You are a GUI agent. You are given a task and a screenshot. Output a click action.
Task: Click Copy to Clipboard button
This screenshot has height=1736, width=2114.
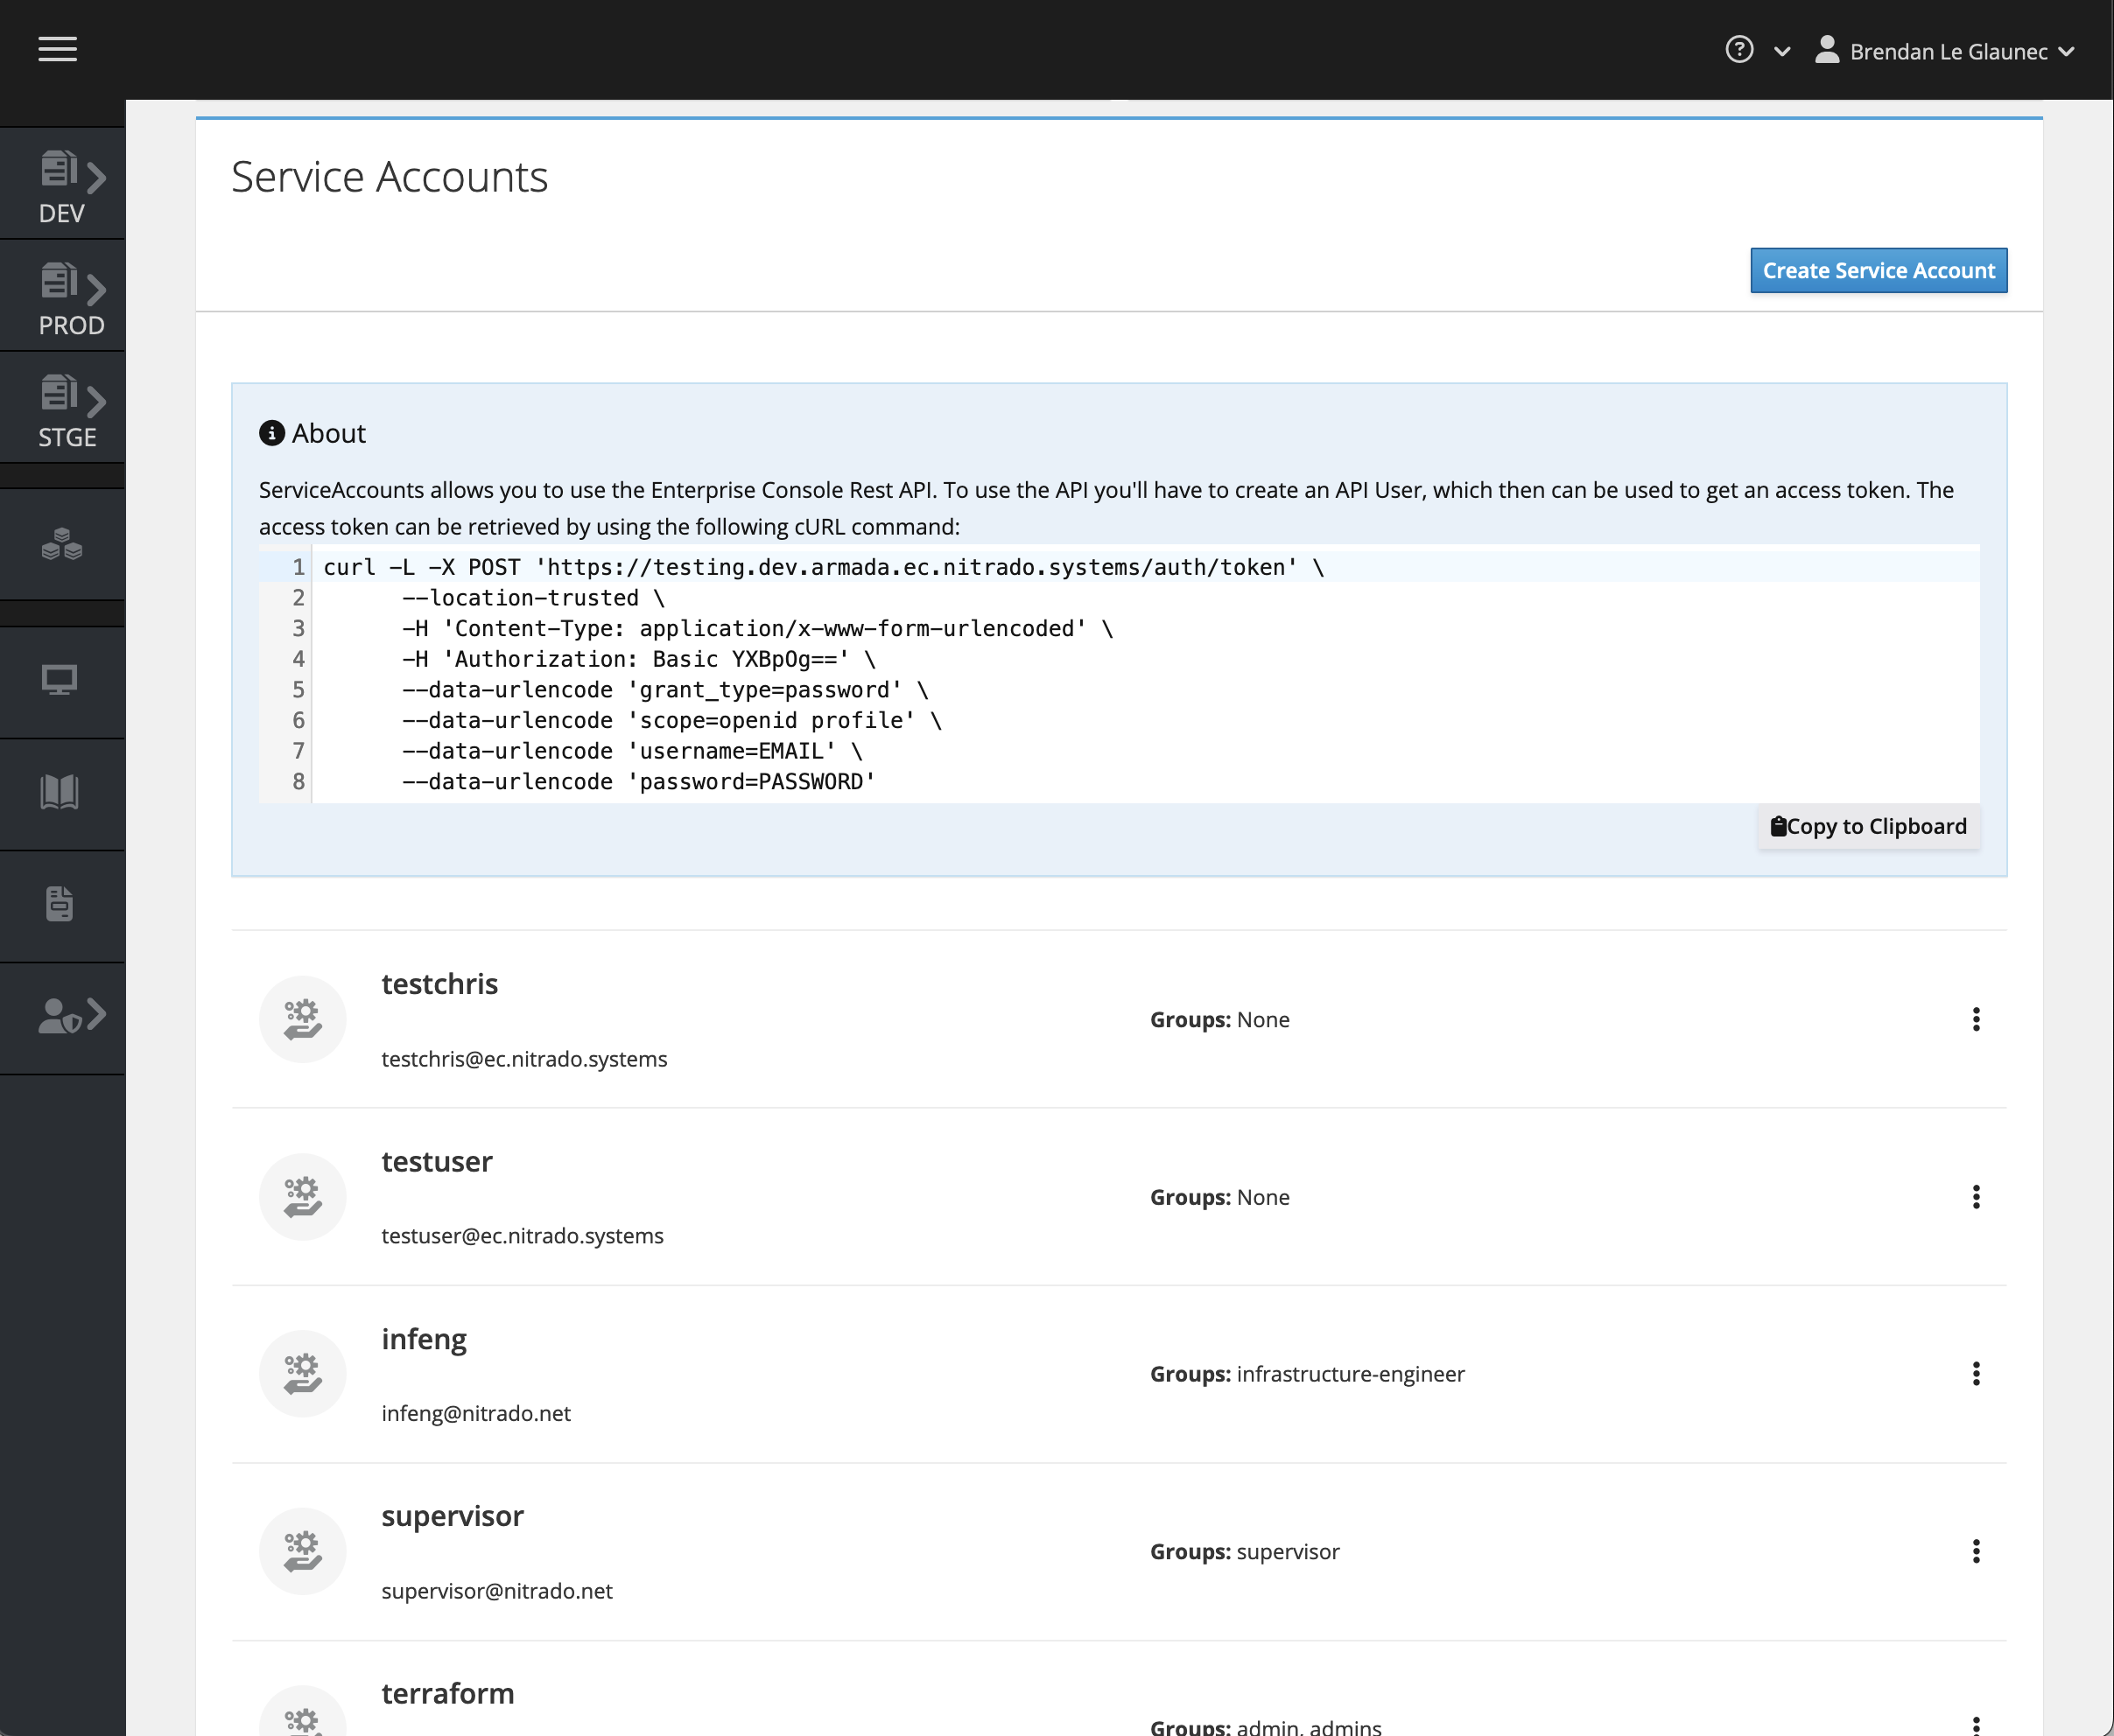(x=1868, y=826)
